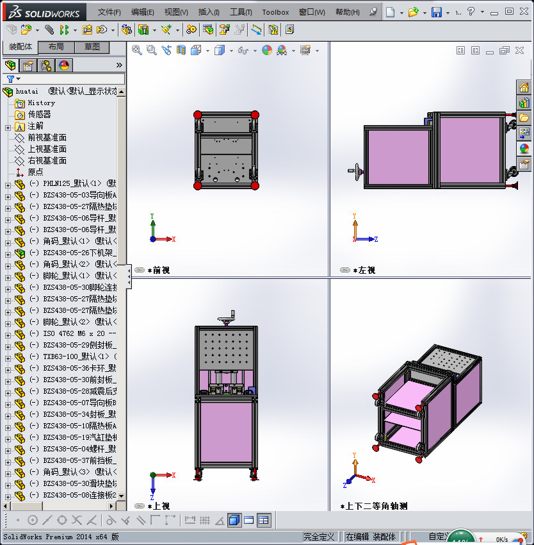Open the 文件(F) menu
Viewport: 534px width, 545px height.
[x=109, y=12]
